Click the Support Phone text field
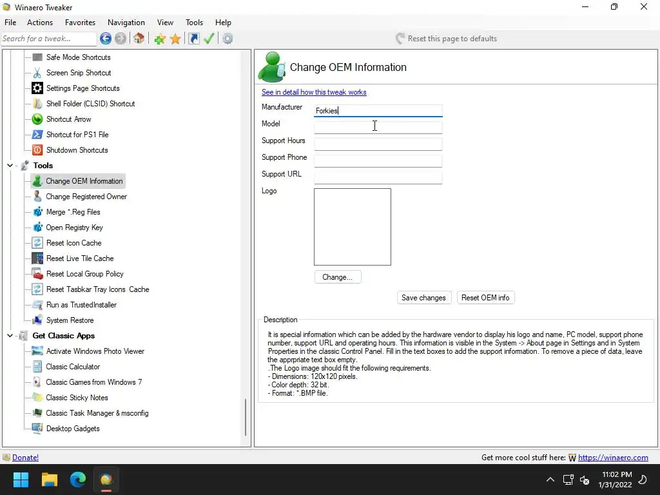This screenshot has width=660, height=495. 378,160
